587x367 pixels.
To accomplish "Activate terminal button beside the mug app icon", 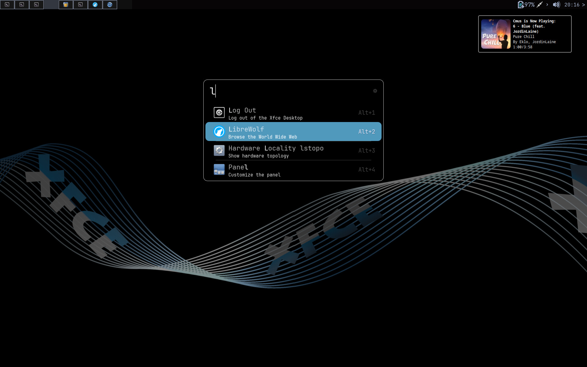I will pos(80,5).
